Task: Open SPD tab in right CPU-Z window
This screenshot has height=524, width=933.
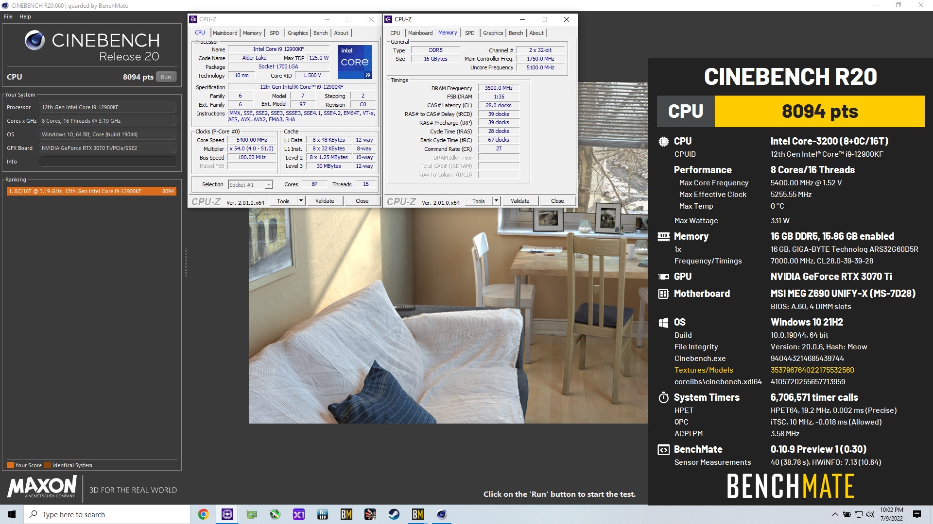Action: pos(470,33)
